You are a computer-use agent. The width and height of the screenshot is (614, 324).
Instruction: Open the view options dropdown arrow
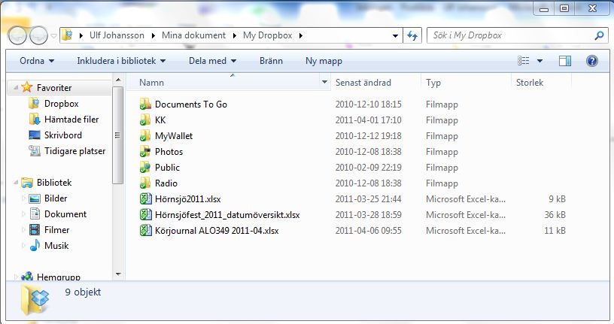click(x=540, y=61)
